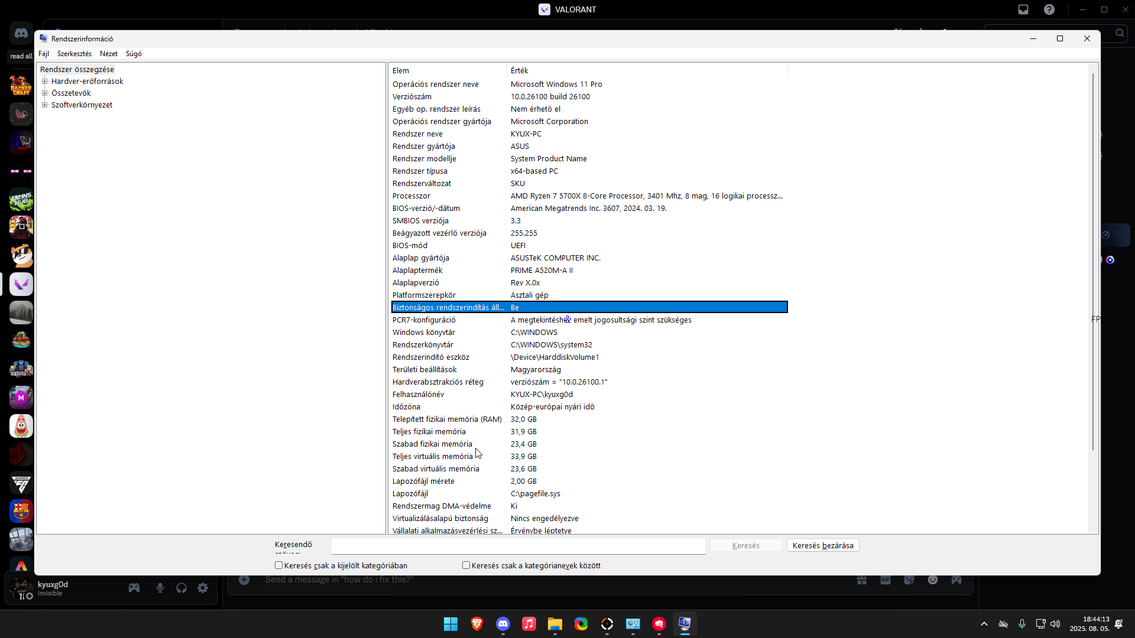Image resolution: width=1135 pixels, height=638 pixels.
Task: Open Apple Music taskbar icon
Action: pyautogui.click(x=529, y=624)
